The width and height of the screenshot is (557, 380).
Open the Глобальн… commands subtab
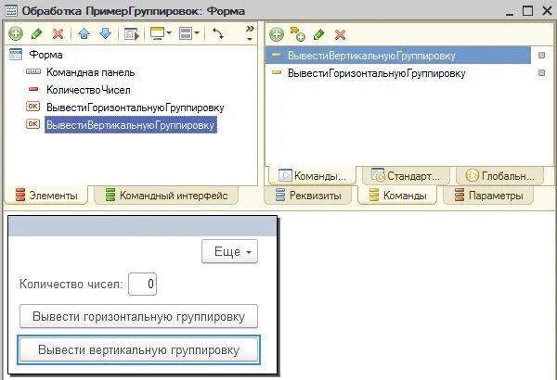coord(500,175)
